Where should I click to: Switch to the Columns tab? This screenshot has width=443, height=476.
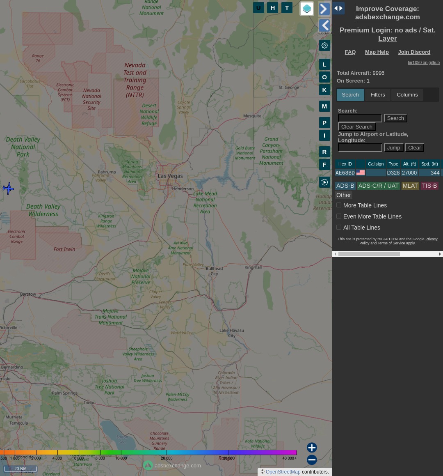[x=407, y=95]
